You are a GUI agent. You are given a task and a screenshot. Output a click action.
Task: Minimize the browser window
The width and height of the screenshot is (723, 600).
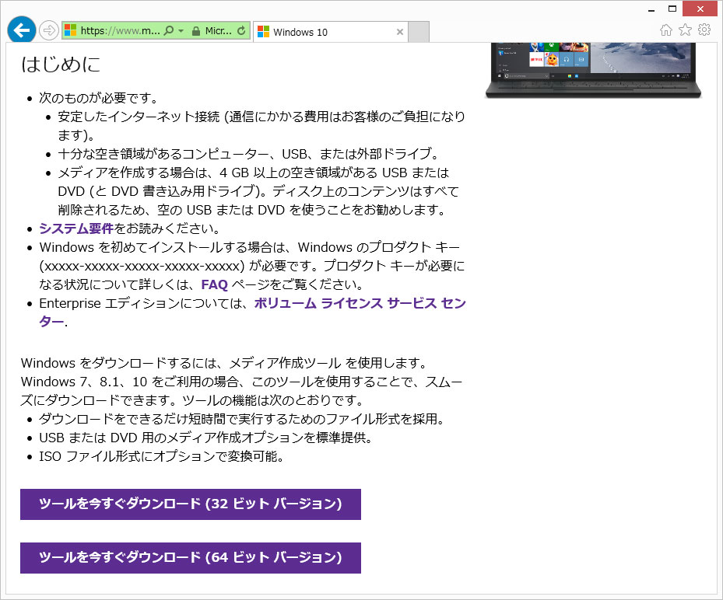[651, 9]
